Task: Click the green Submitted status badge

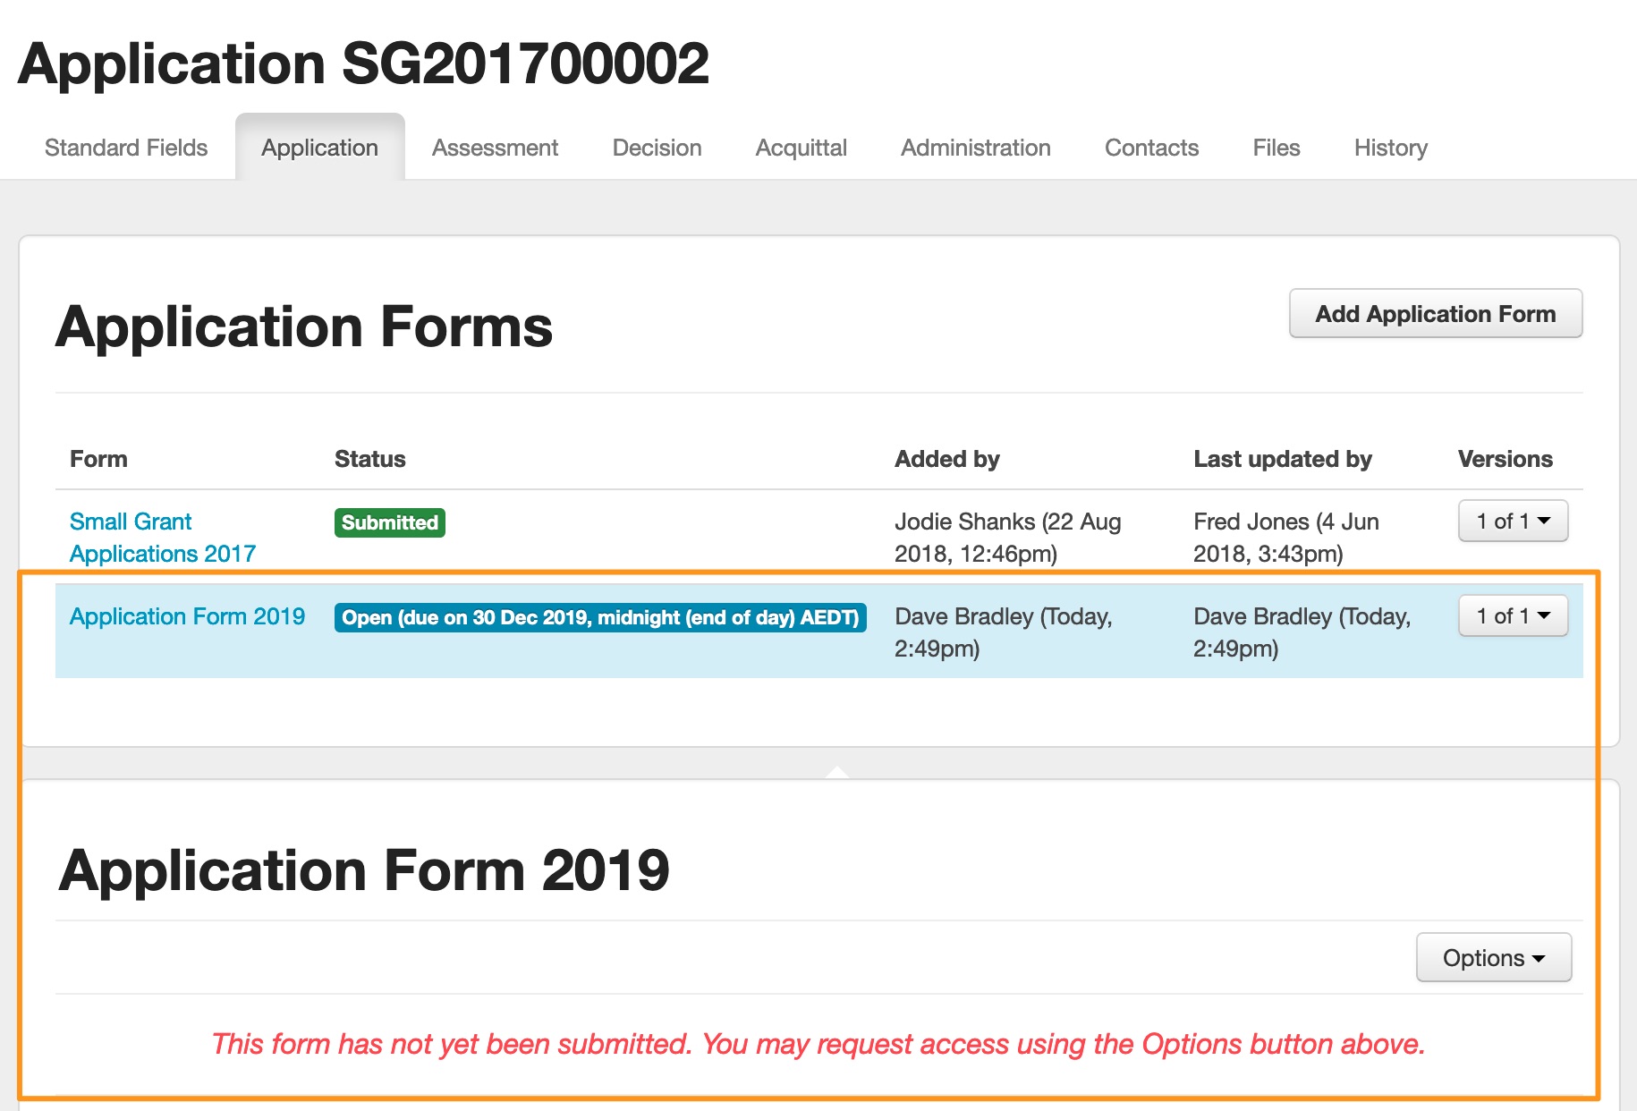Action: point(389,522)
